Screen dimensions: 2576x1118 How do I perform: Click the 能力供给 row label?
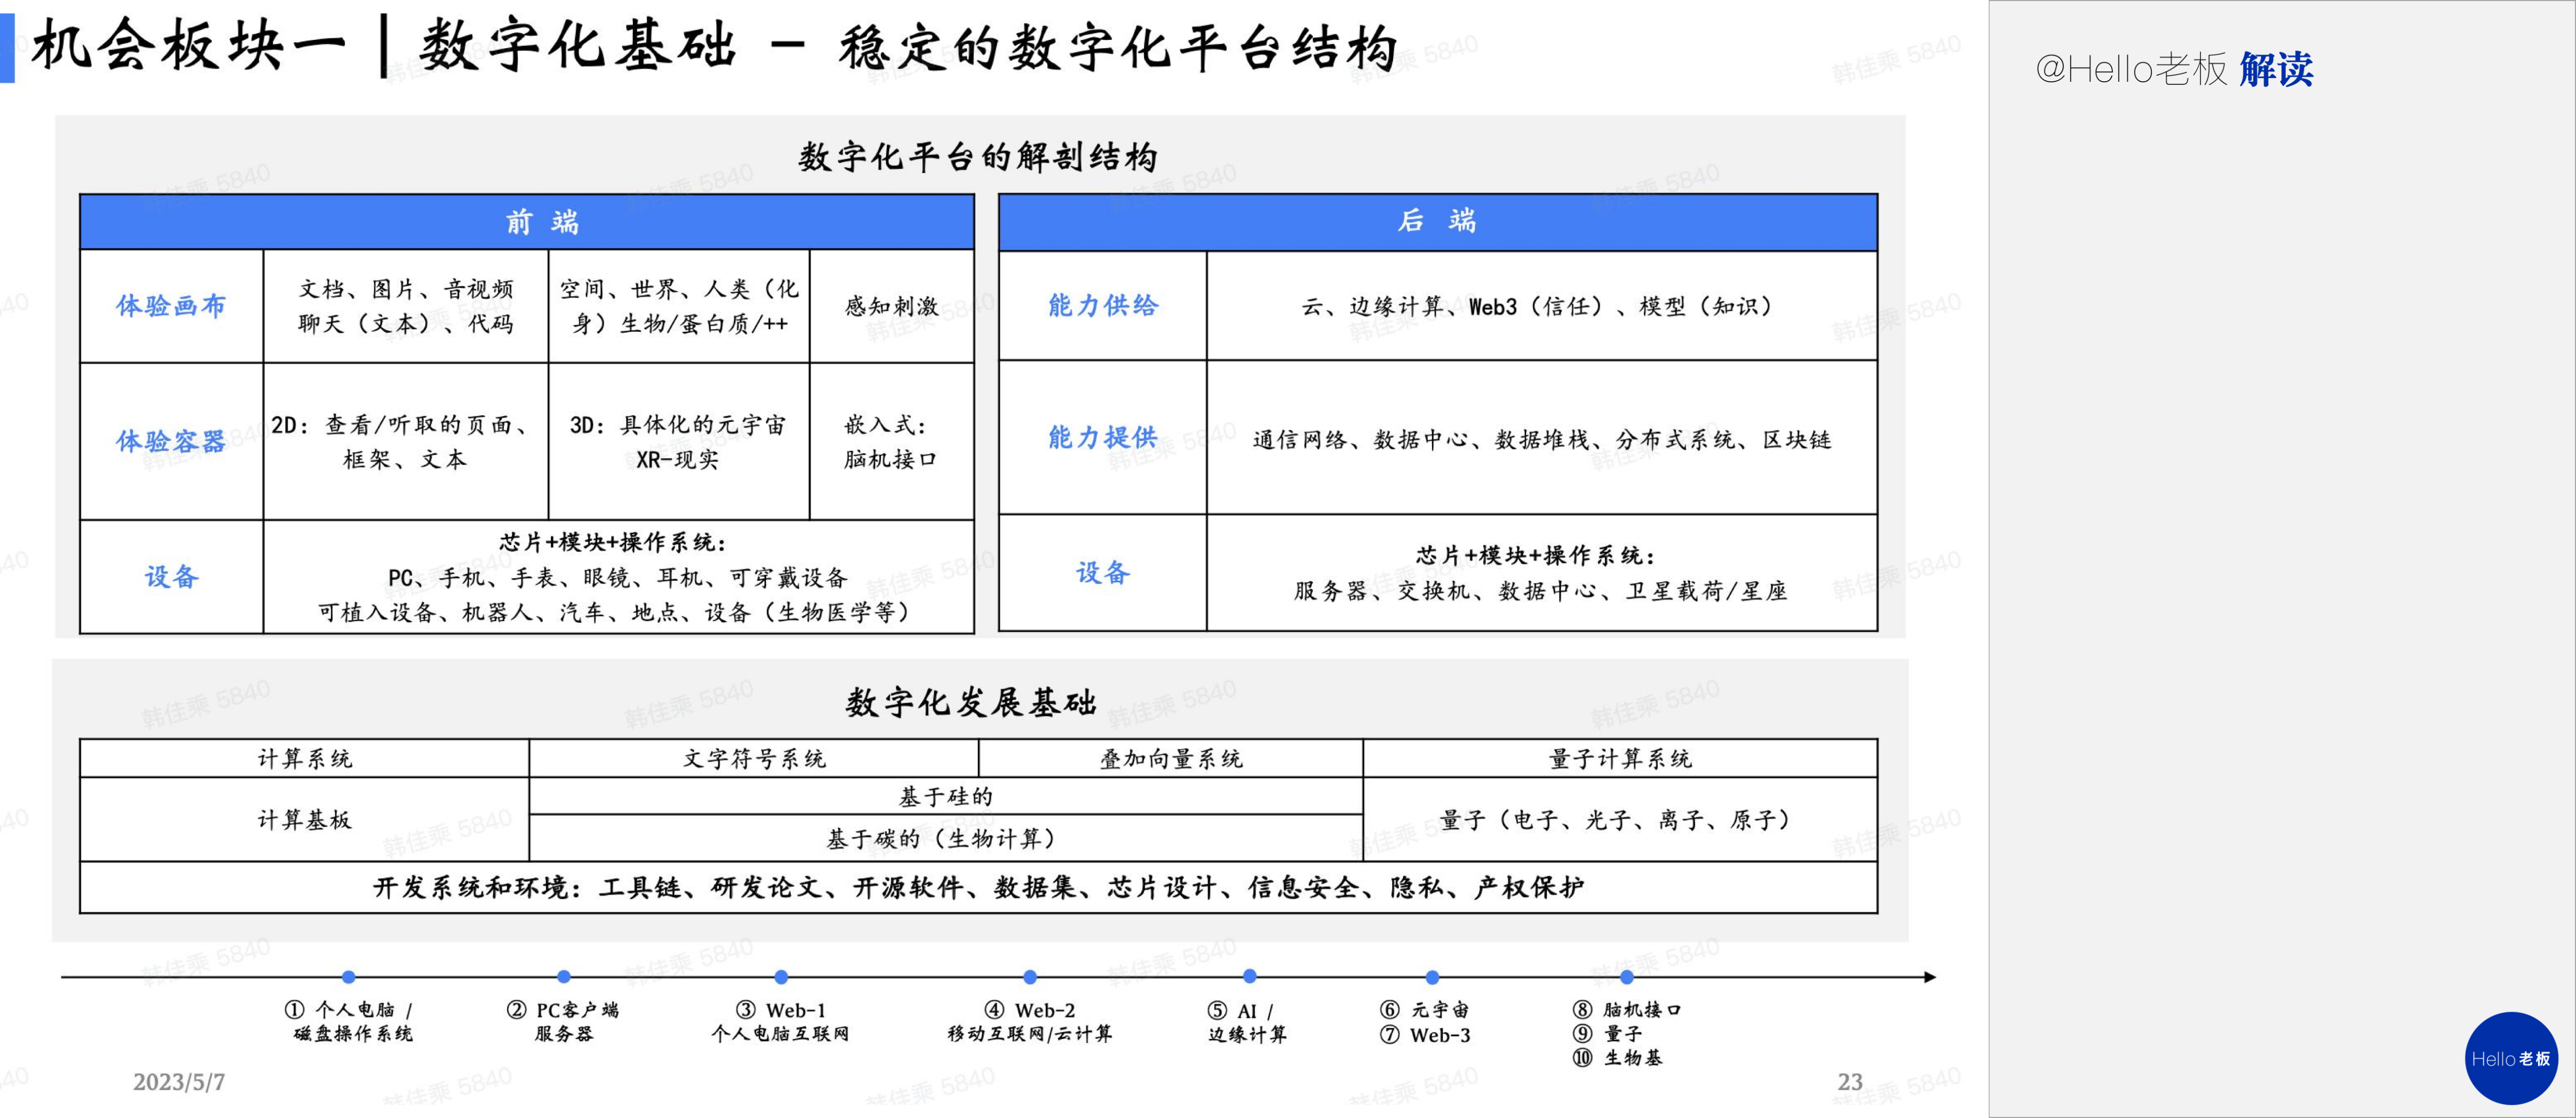tap(1103, 305)
